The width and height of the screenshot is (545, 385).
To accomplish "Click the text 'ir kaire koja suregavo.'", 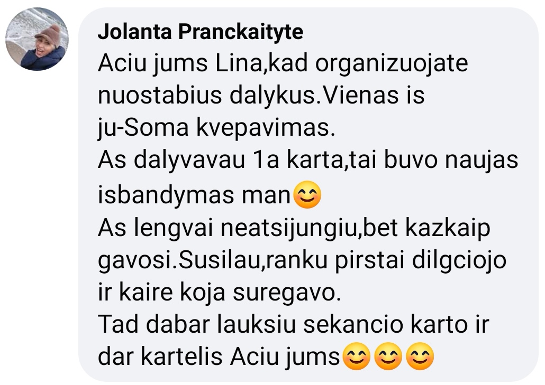I will pyautogui.click(x=220, y=293).
